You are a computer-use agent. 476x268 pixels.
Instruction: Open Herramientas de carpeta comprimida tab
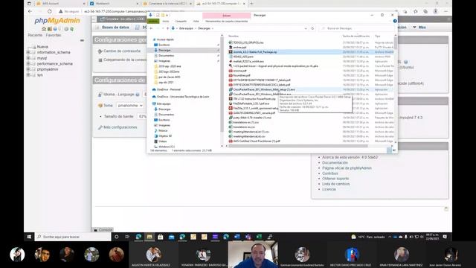226,22
